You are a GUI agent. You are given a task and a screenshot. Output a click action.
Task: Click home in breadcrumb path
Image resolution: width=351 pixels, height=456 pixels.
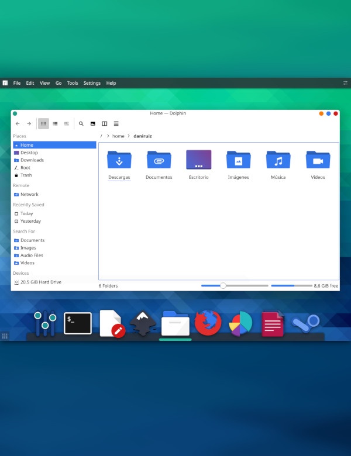(x=118, y=136)
